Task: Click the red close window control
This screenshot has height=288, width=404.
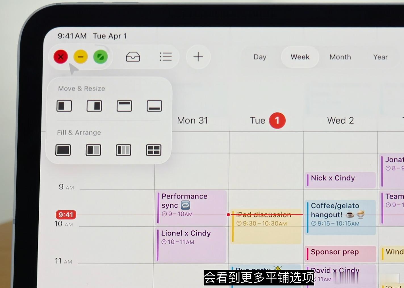Action: coord(61,57)
